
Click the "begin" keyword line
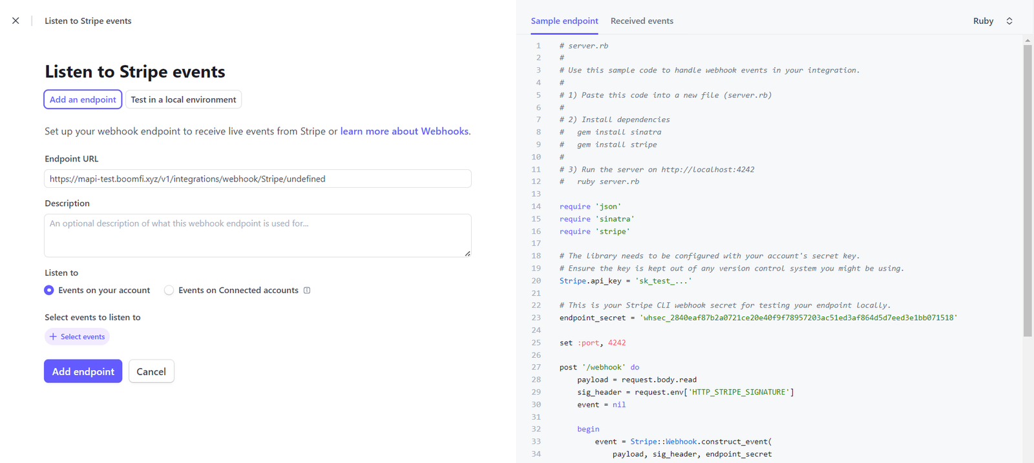pos(588,429)
